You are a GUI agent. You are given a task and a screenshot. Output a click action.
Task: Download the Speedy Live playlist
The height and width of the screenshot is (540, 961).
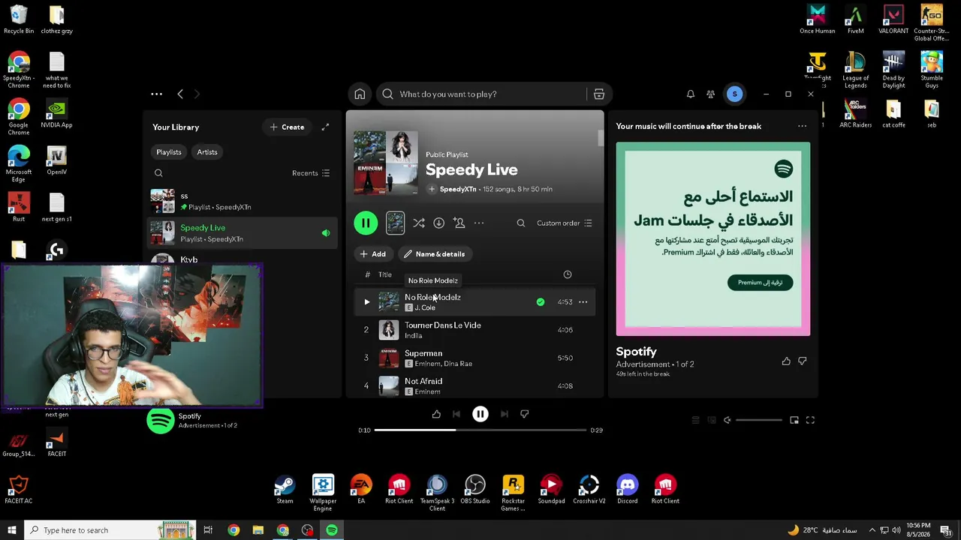[x=439, y=223]
